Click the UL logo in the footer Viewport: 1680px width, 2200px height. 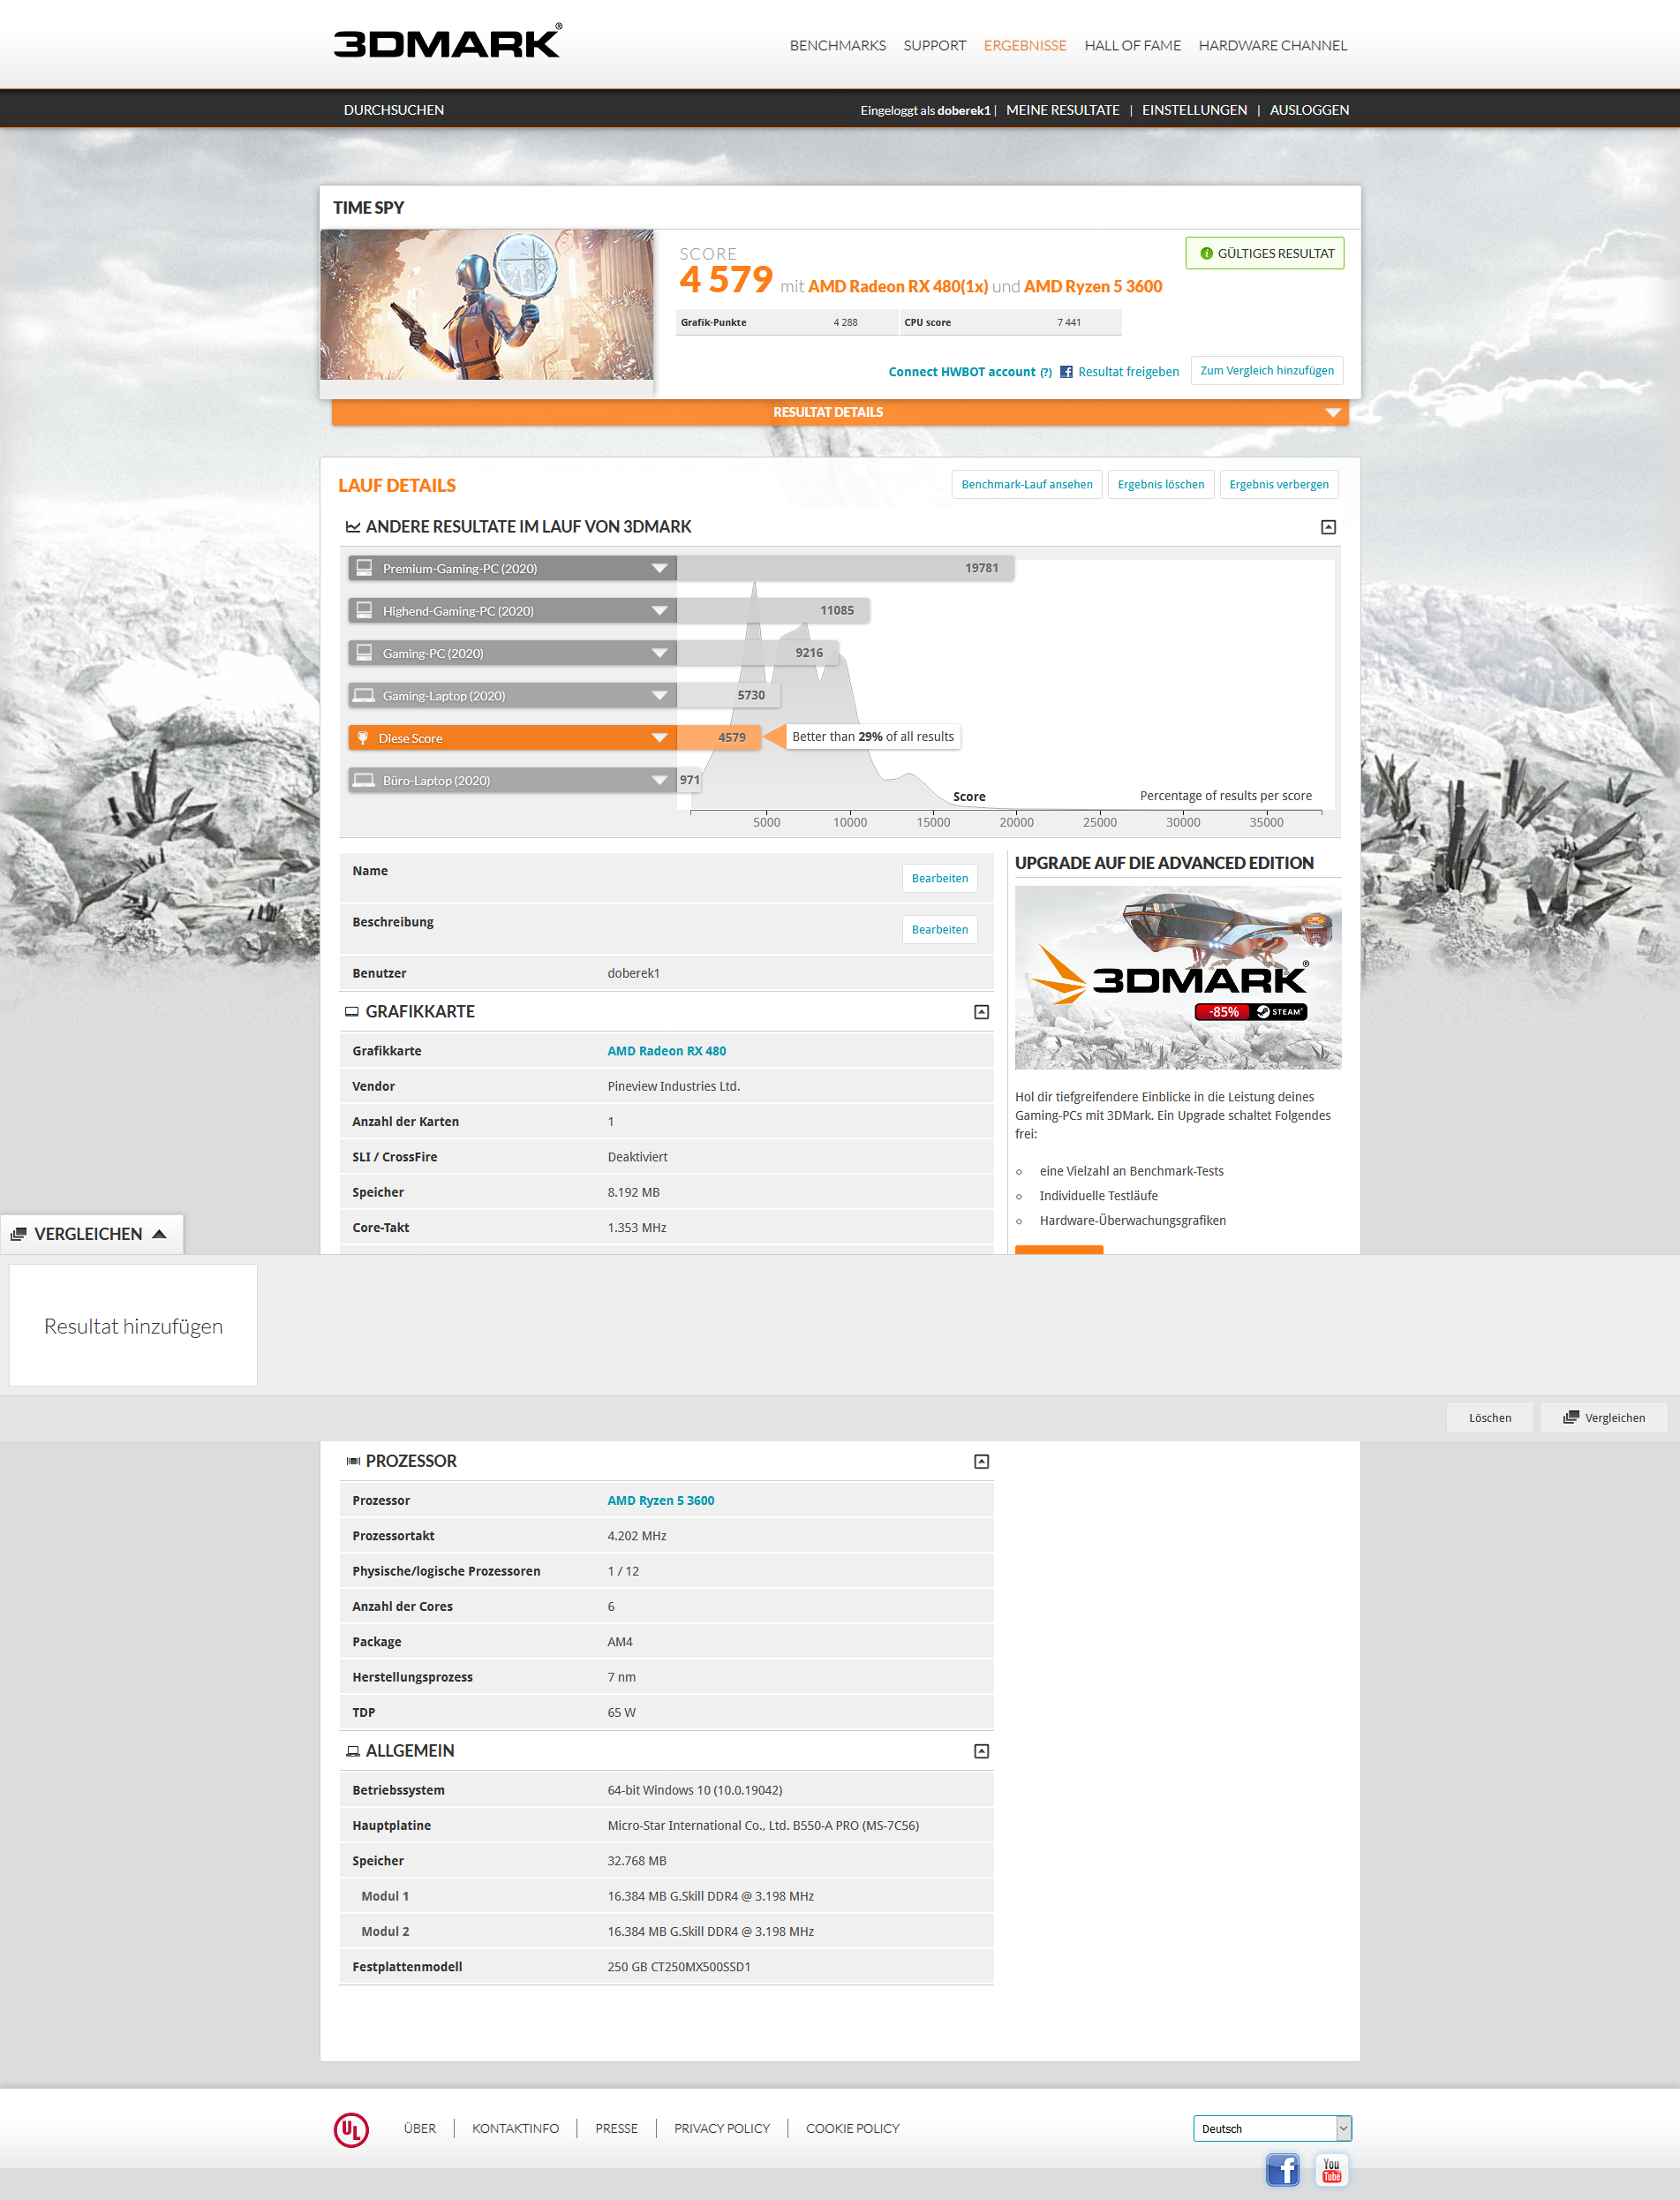351,2129
